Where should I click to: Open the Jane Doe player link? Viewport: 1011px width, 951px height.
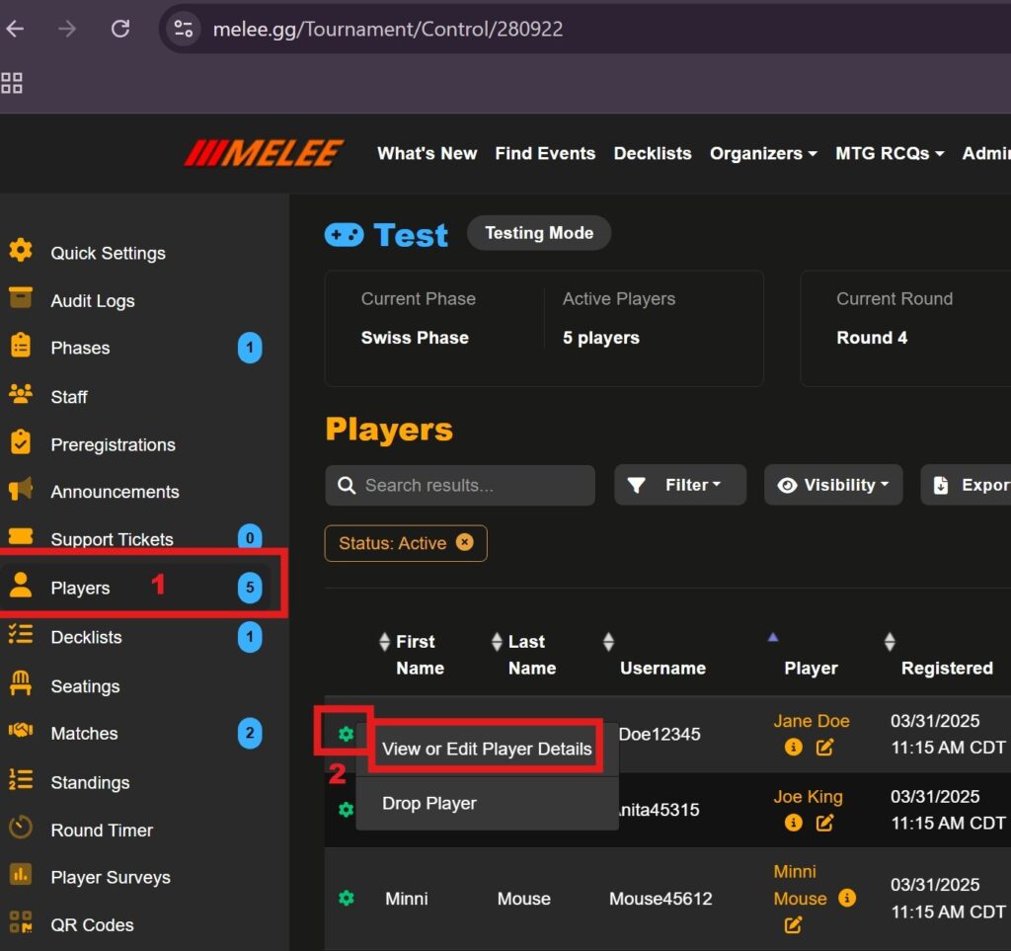pos(811,721)
